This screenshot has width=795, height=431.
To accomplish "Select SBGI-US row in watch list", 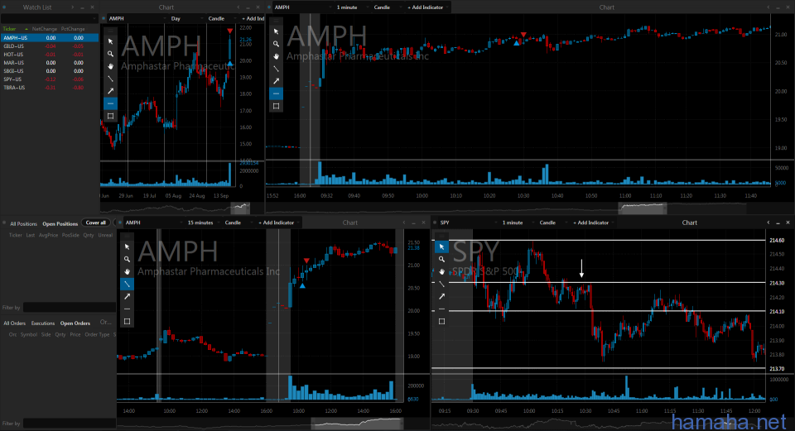I will point(49,71).
